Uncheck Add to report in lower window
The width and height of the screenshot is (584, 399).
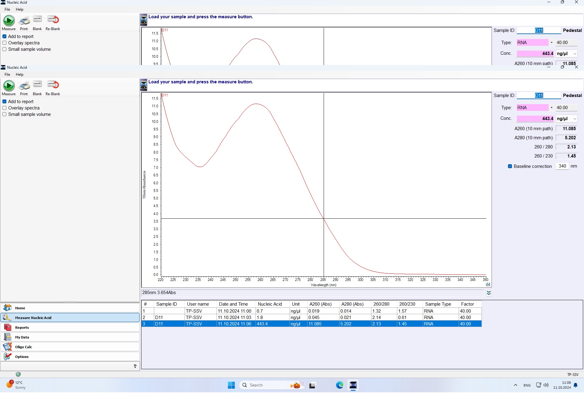(5, 102)
